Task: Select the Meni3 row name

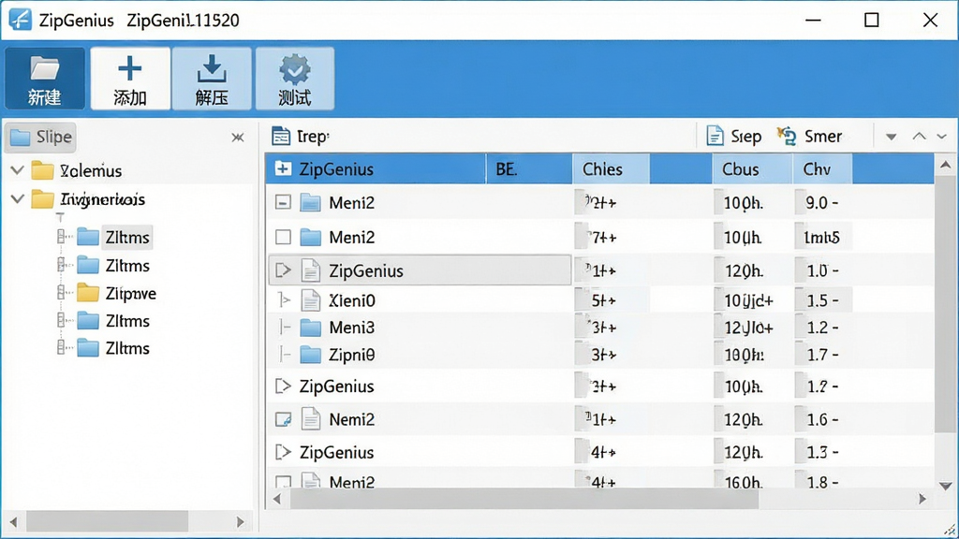Action: (x=352, y=328)
